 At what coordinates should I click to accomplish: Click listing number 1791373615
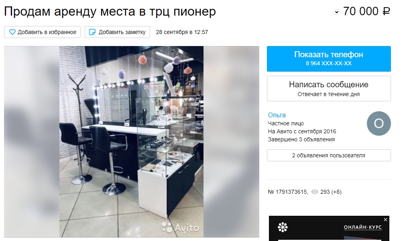(x=288, y=192)
